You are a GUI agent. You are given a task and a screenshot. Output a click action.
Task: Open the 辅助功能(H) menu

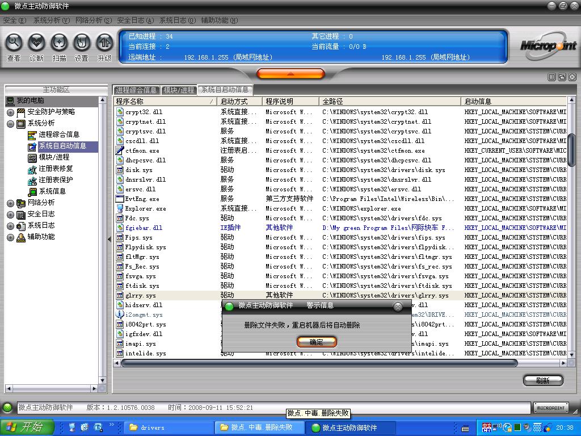(x=220, y=20)
